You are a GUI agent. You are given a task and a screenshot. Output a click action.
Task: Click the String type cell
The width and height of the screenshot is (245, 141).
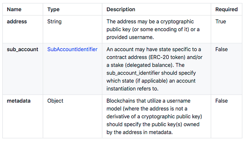54,22
